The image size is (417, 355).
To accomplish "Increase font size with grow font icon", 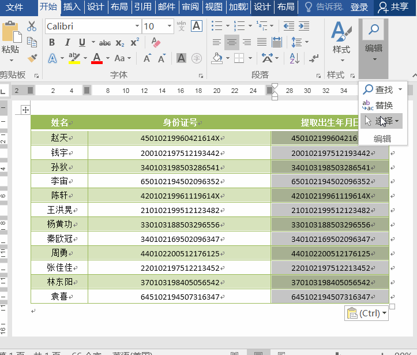I will tap(147, 58).
